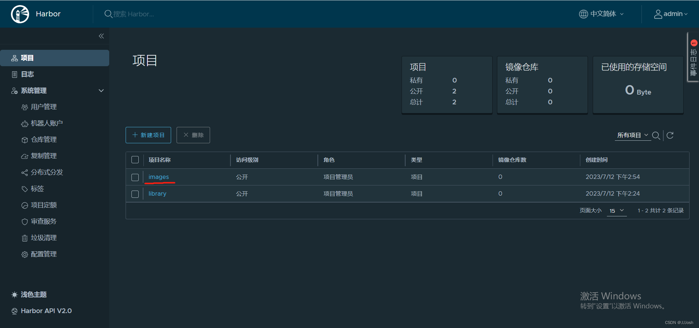The height and width of the screenshot is (328, 699).
Task: Open the page size 15 dropdown
Action: pyautogui.click(x=617, y=211)
